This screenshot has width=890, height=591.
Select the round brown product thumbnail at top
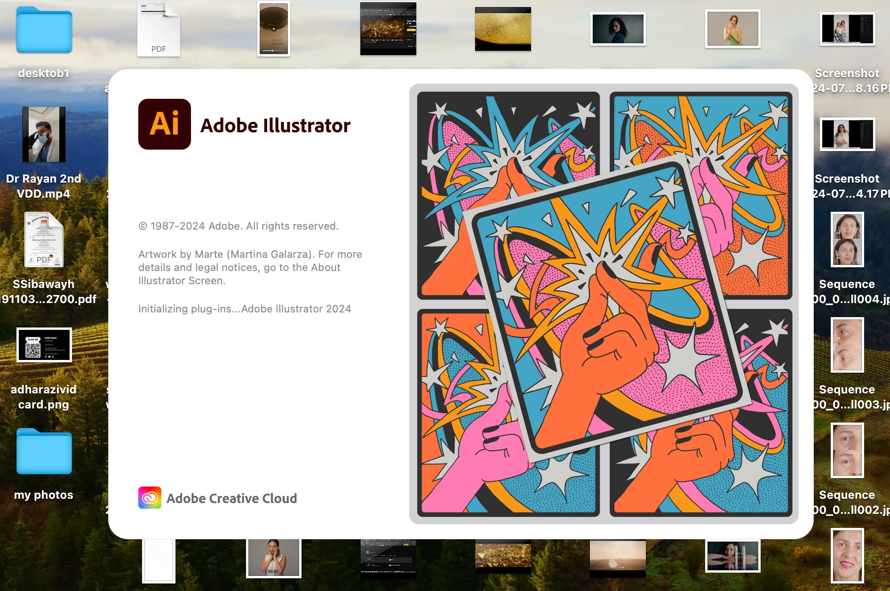pyautogui.click(x=274, y=29)
